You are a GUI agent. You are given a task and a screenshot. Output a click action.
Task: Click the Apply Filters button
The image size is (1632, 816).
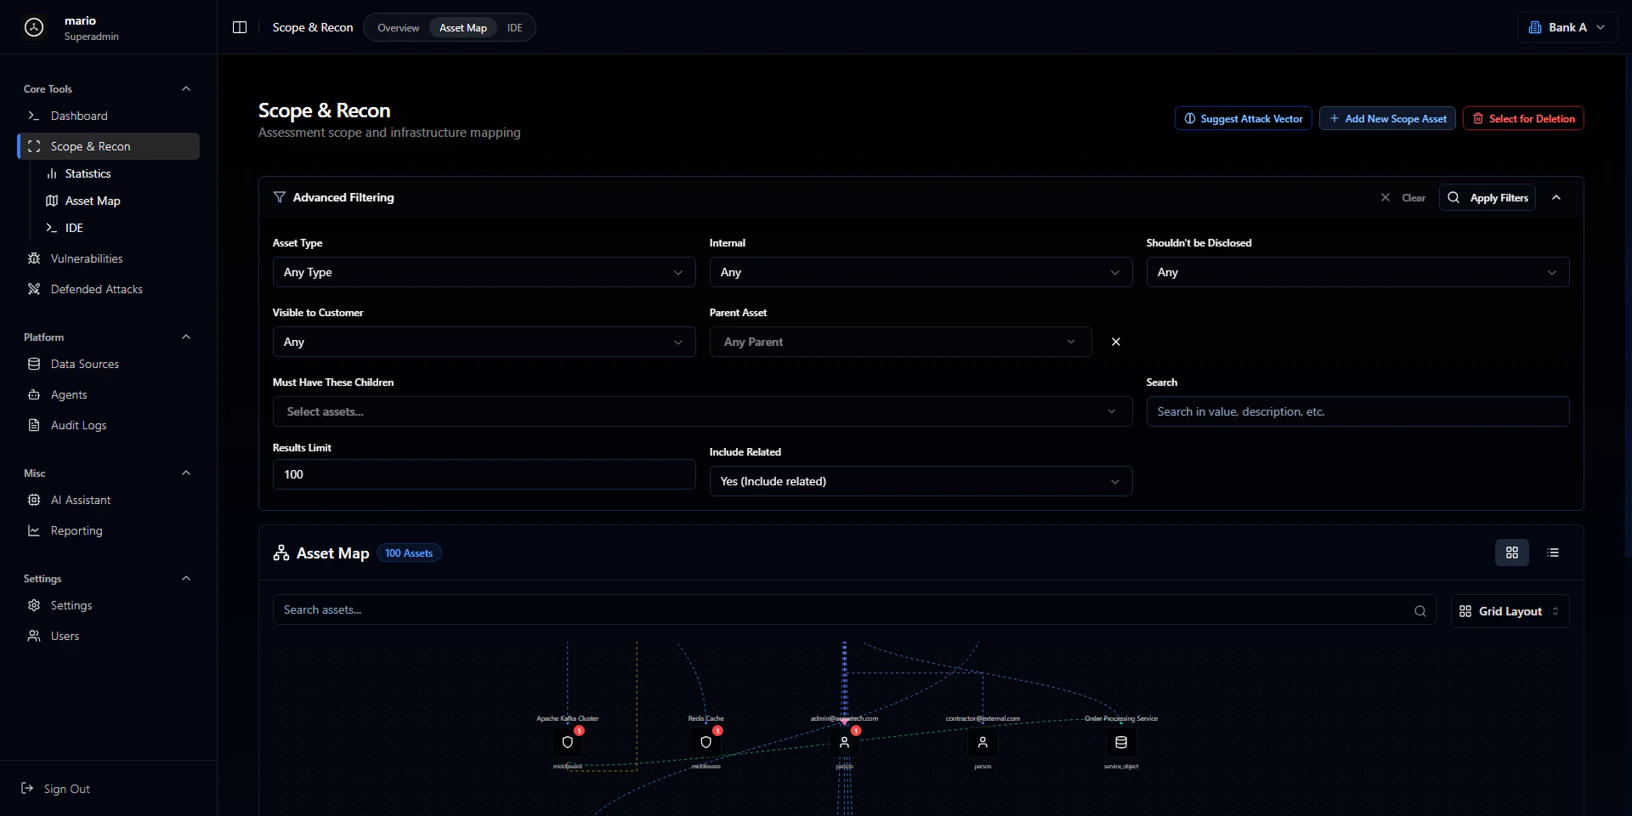pyautogui.click(x=1487, y=197)
